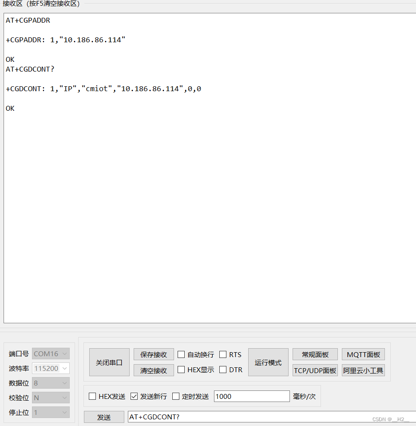
Task: Open the 校验位 dropdown showing N
Action: (51, 398)
